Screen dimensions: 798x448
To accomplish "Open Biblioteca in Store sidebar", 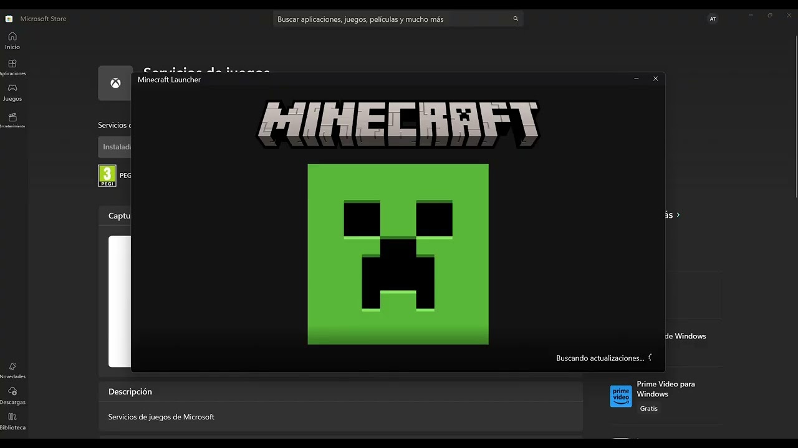I will (12, 421).
